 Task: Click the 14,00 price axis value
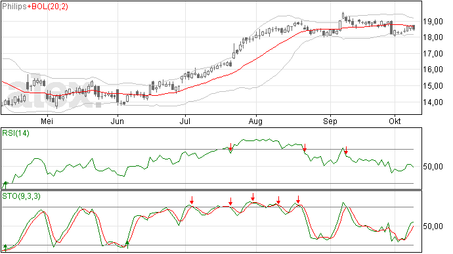click(x=433, y=102)
